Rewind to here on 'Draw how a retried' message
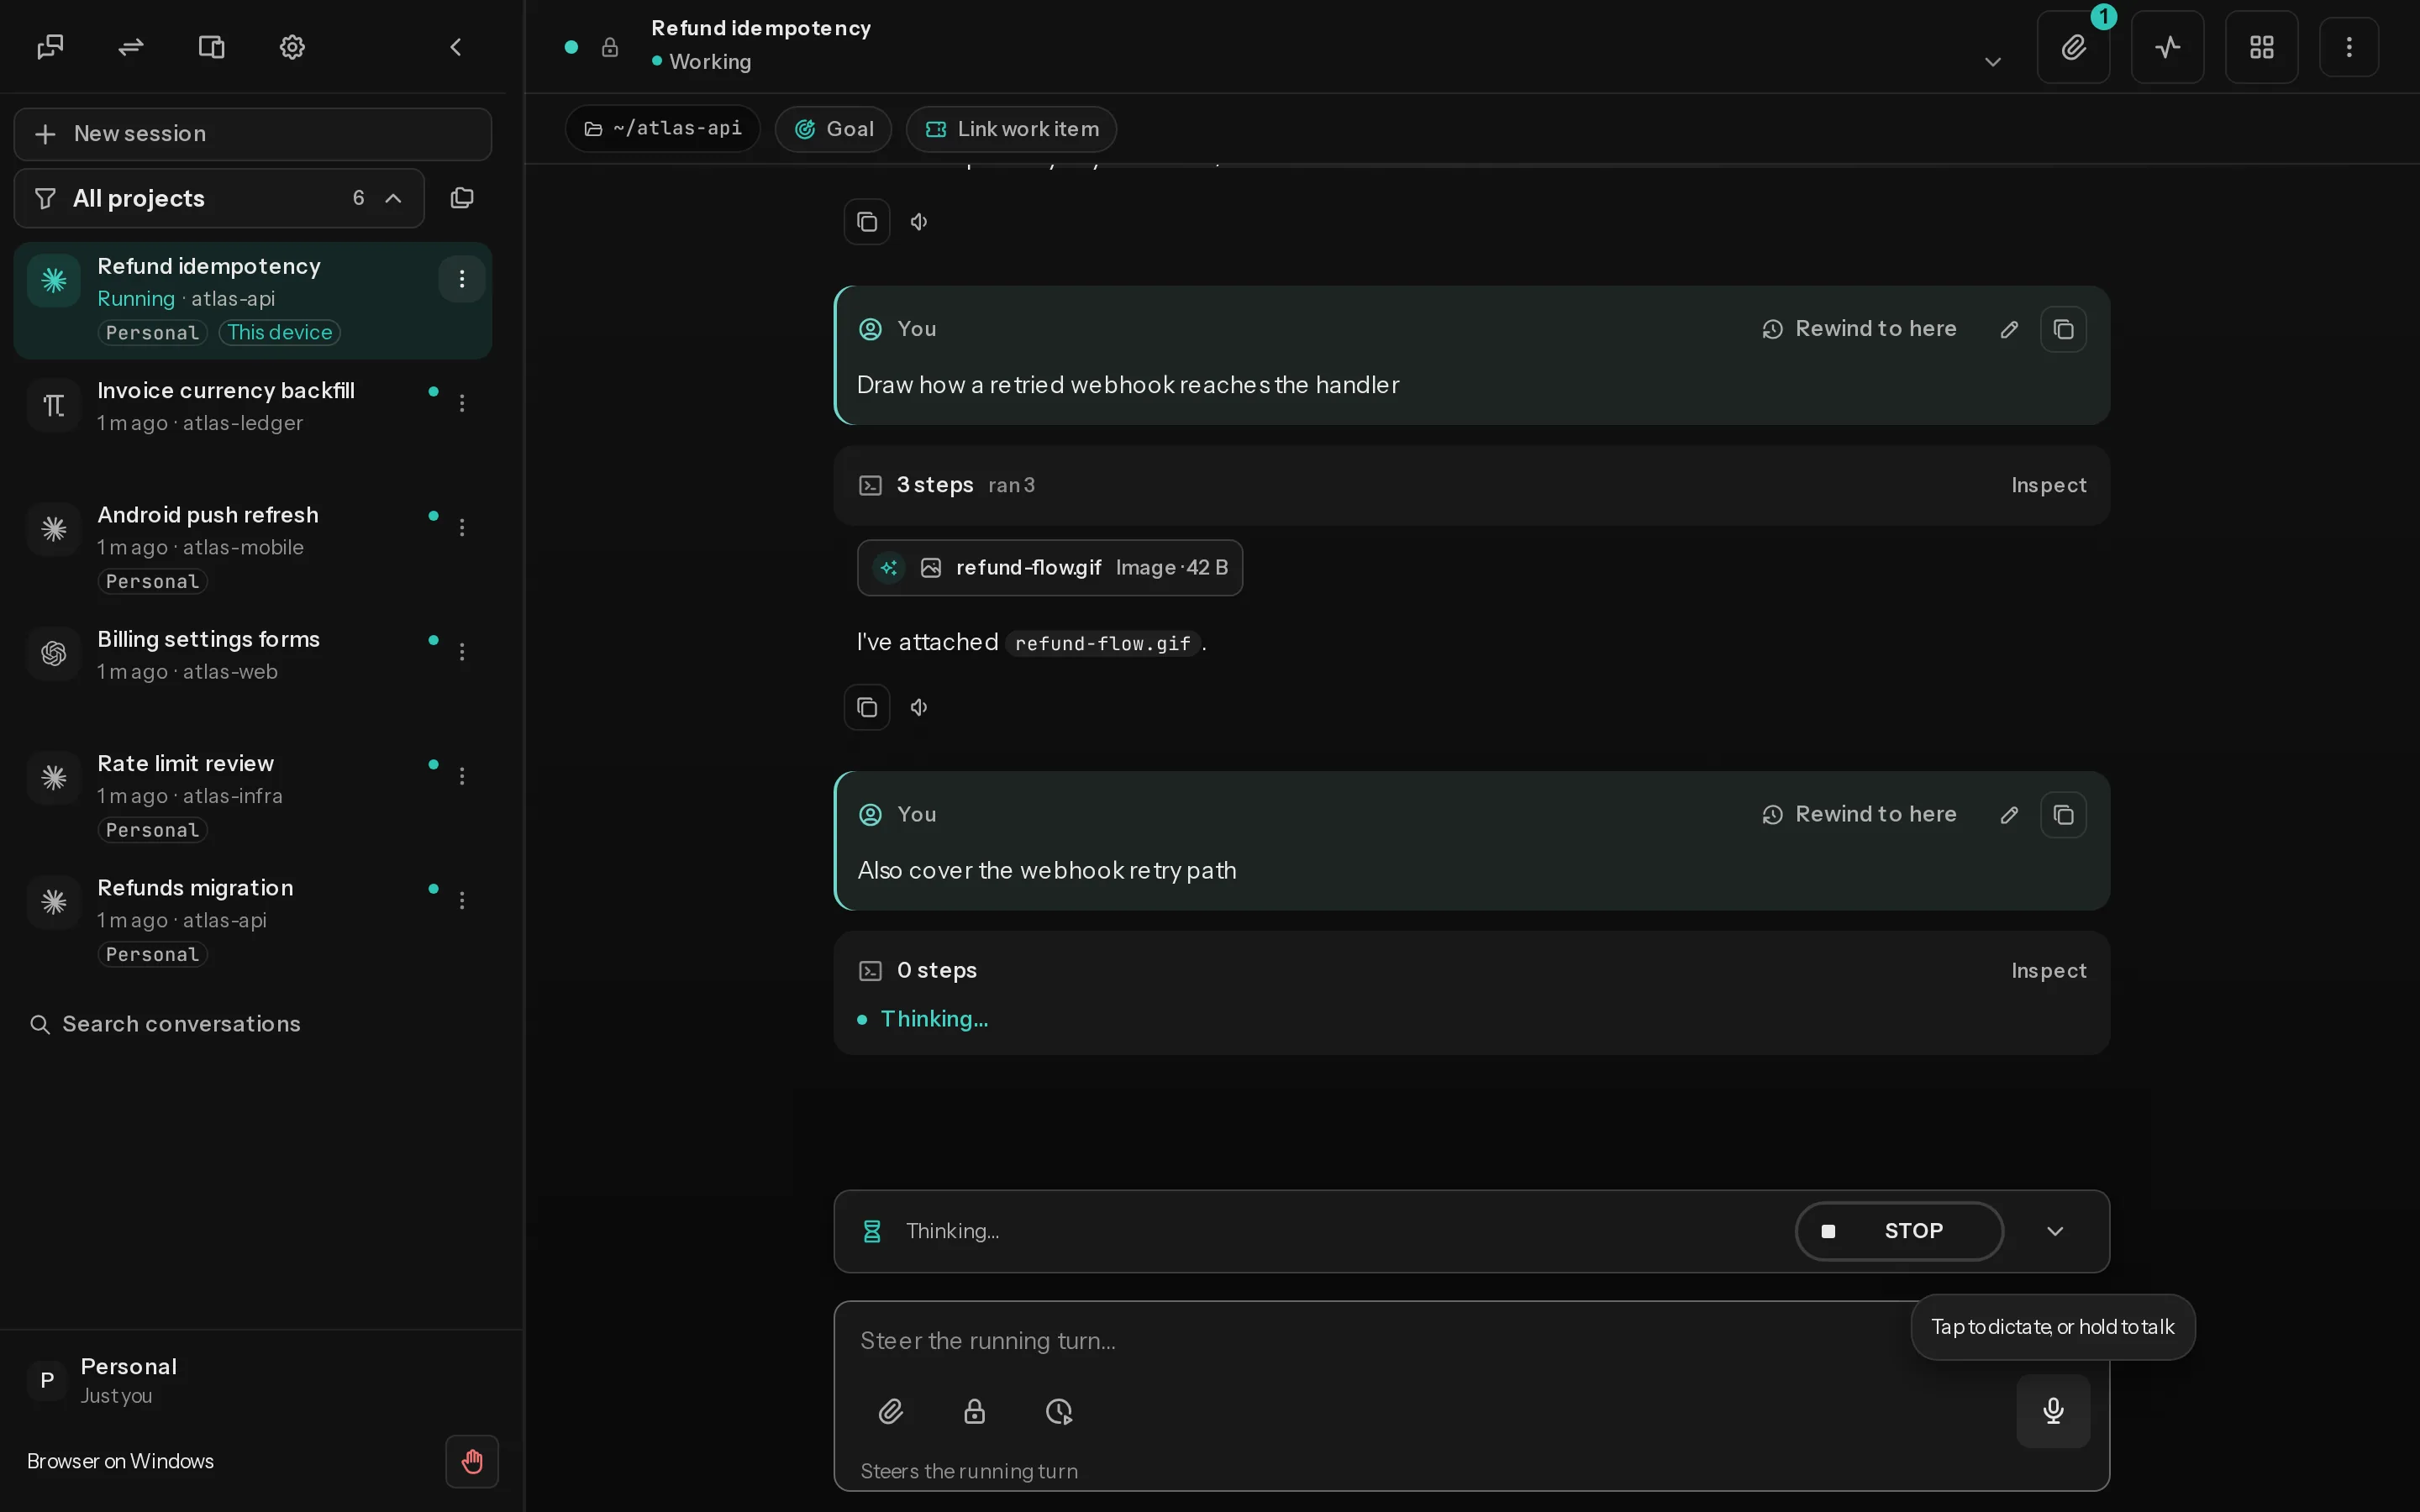2420x1512 pixels. coord(1859,329)
